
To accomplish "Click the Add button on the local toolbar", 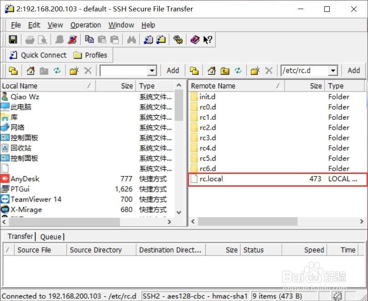I will [173, 71].
